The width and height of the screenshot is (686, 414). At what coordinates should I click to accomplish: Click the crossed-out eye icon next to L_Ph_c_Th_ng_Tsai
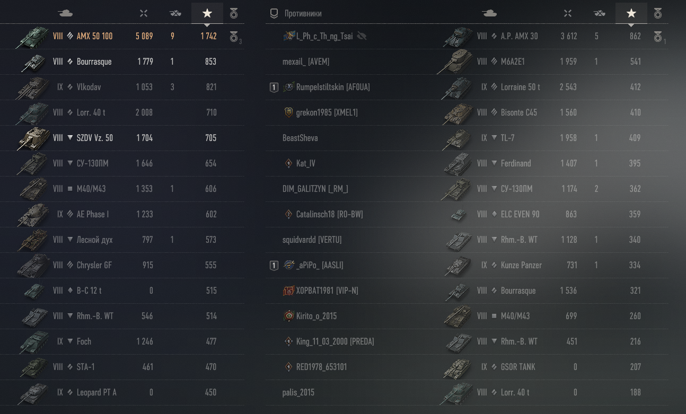tap(362, 36)
